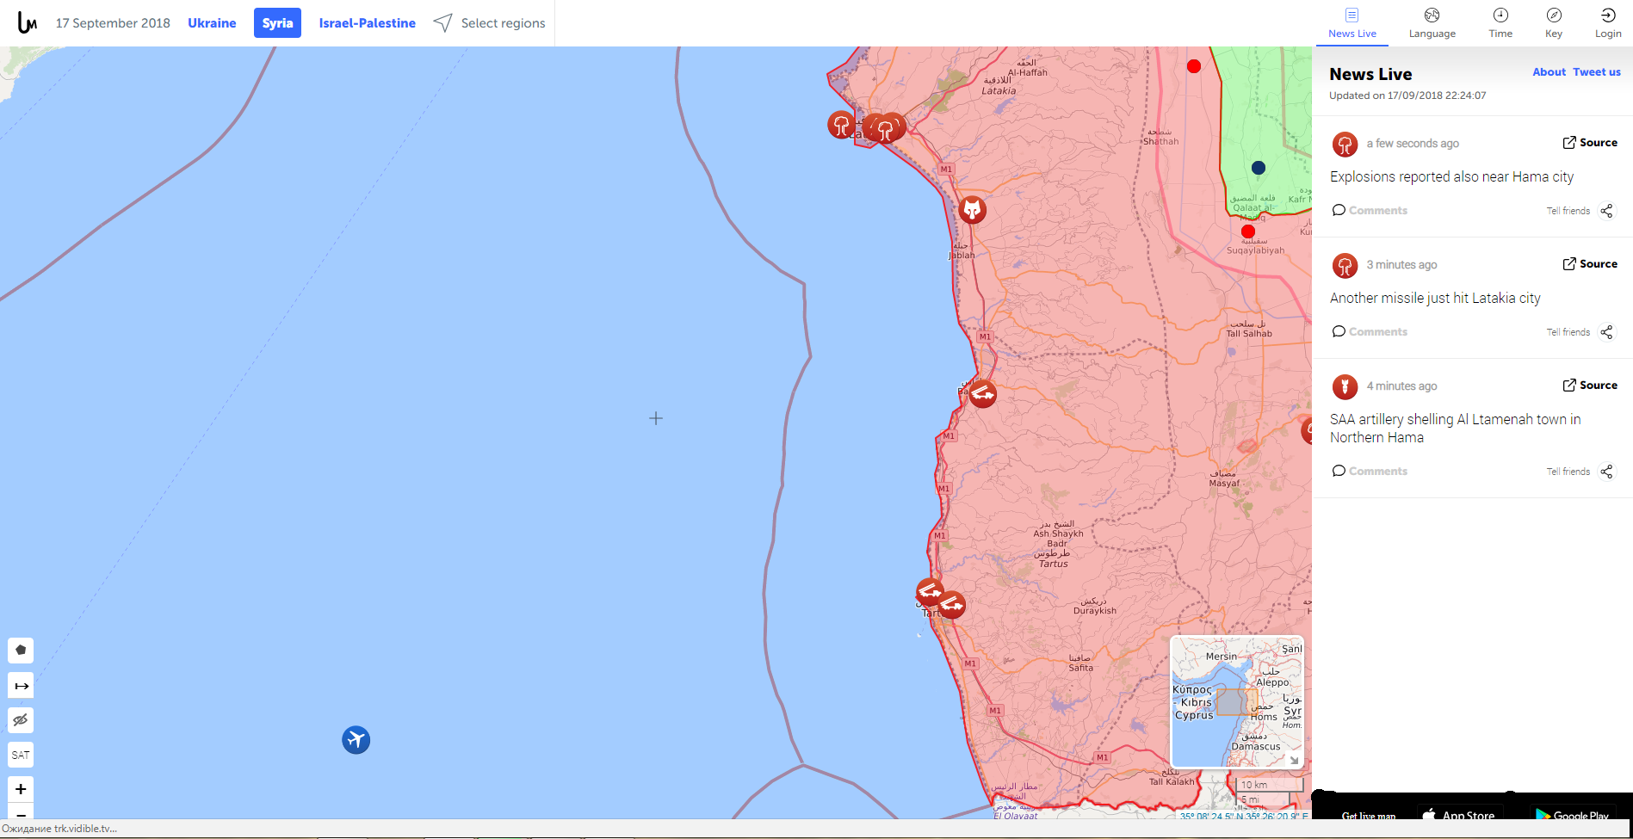Open the Time selector

tap(1500, 23)
